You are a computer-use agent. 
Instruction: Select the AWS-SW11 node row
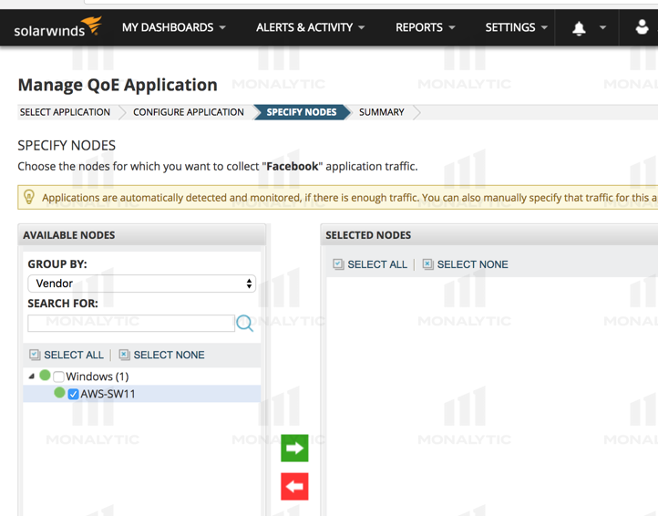coord(142,394)
